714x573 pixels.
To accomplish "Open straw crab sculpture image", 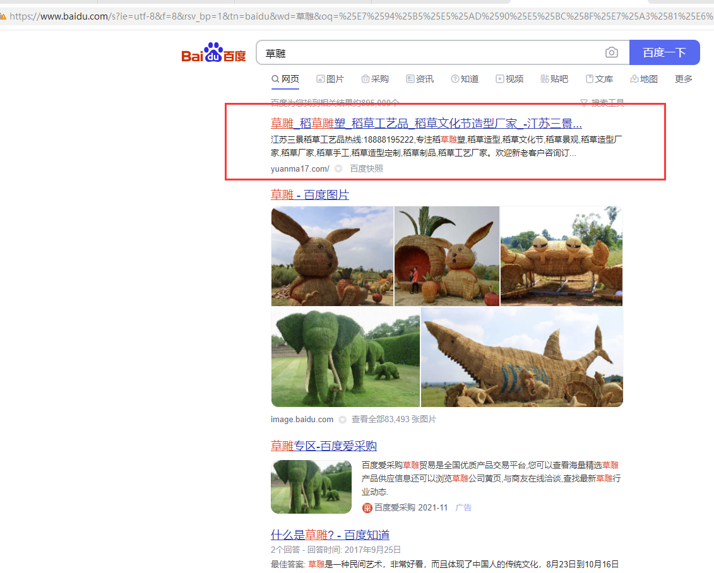I will pos(561,256).
